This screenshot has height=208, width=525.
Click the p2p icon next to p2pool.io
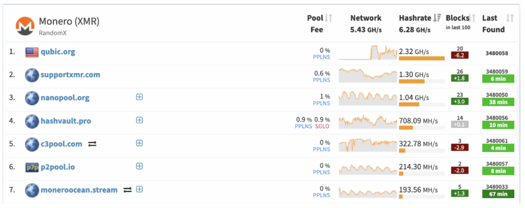(x=32, y=167)
